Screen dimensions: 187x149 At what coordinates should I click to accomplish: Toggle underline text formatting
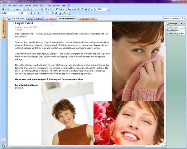tap(38, 13)
